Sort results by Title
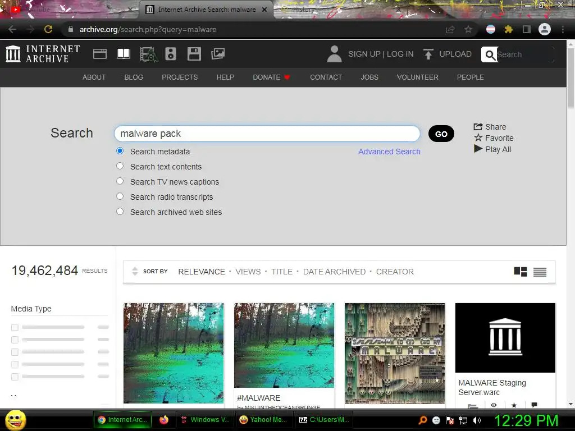The height and width of the screenshot is (431, 575). (x=282, y=272)
